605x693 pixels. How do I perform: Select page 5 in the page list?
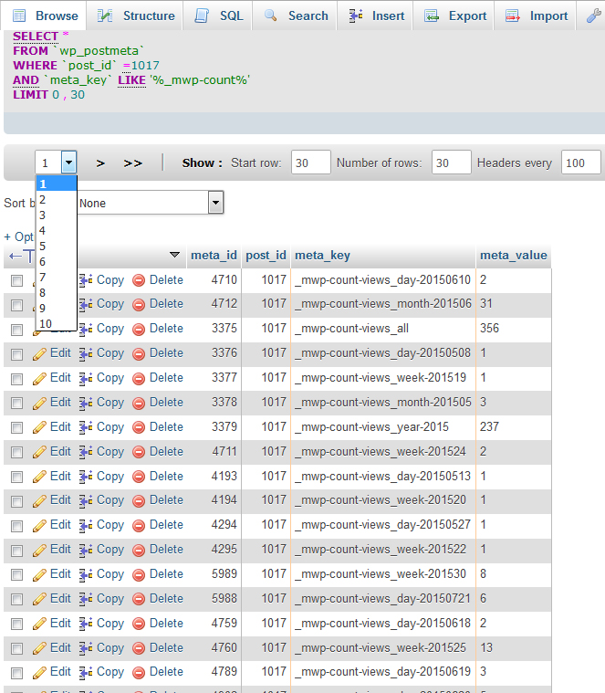[56, 247]
